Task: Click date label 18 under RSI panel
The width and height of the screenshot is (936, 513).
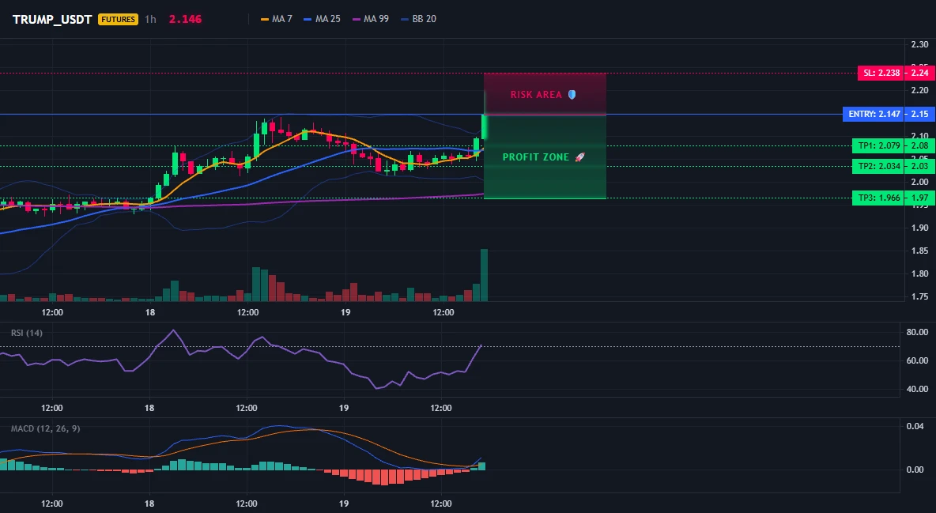Action: click(149, 408)
